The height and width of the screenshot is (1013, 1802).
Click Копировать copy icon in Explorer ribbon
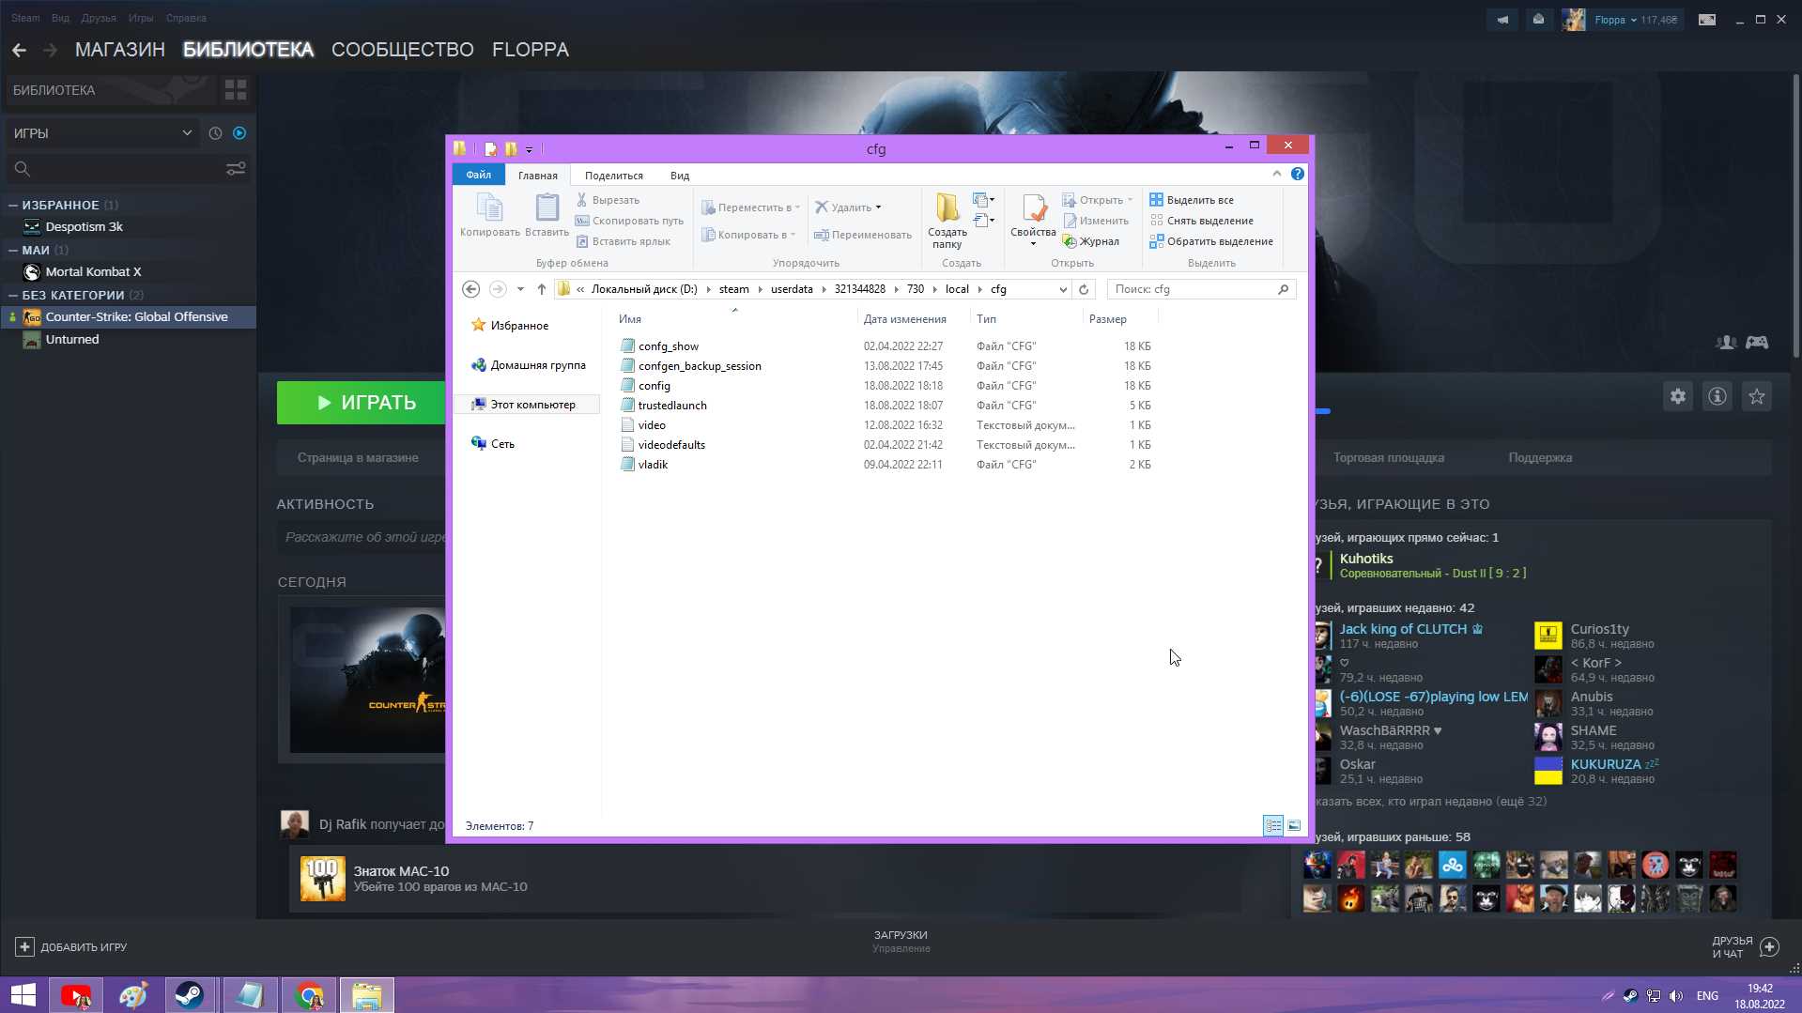pyautogui.click(x=489, y=215)
